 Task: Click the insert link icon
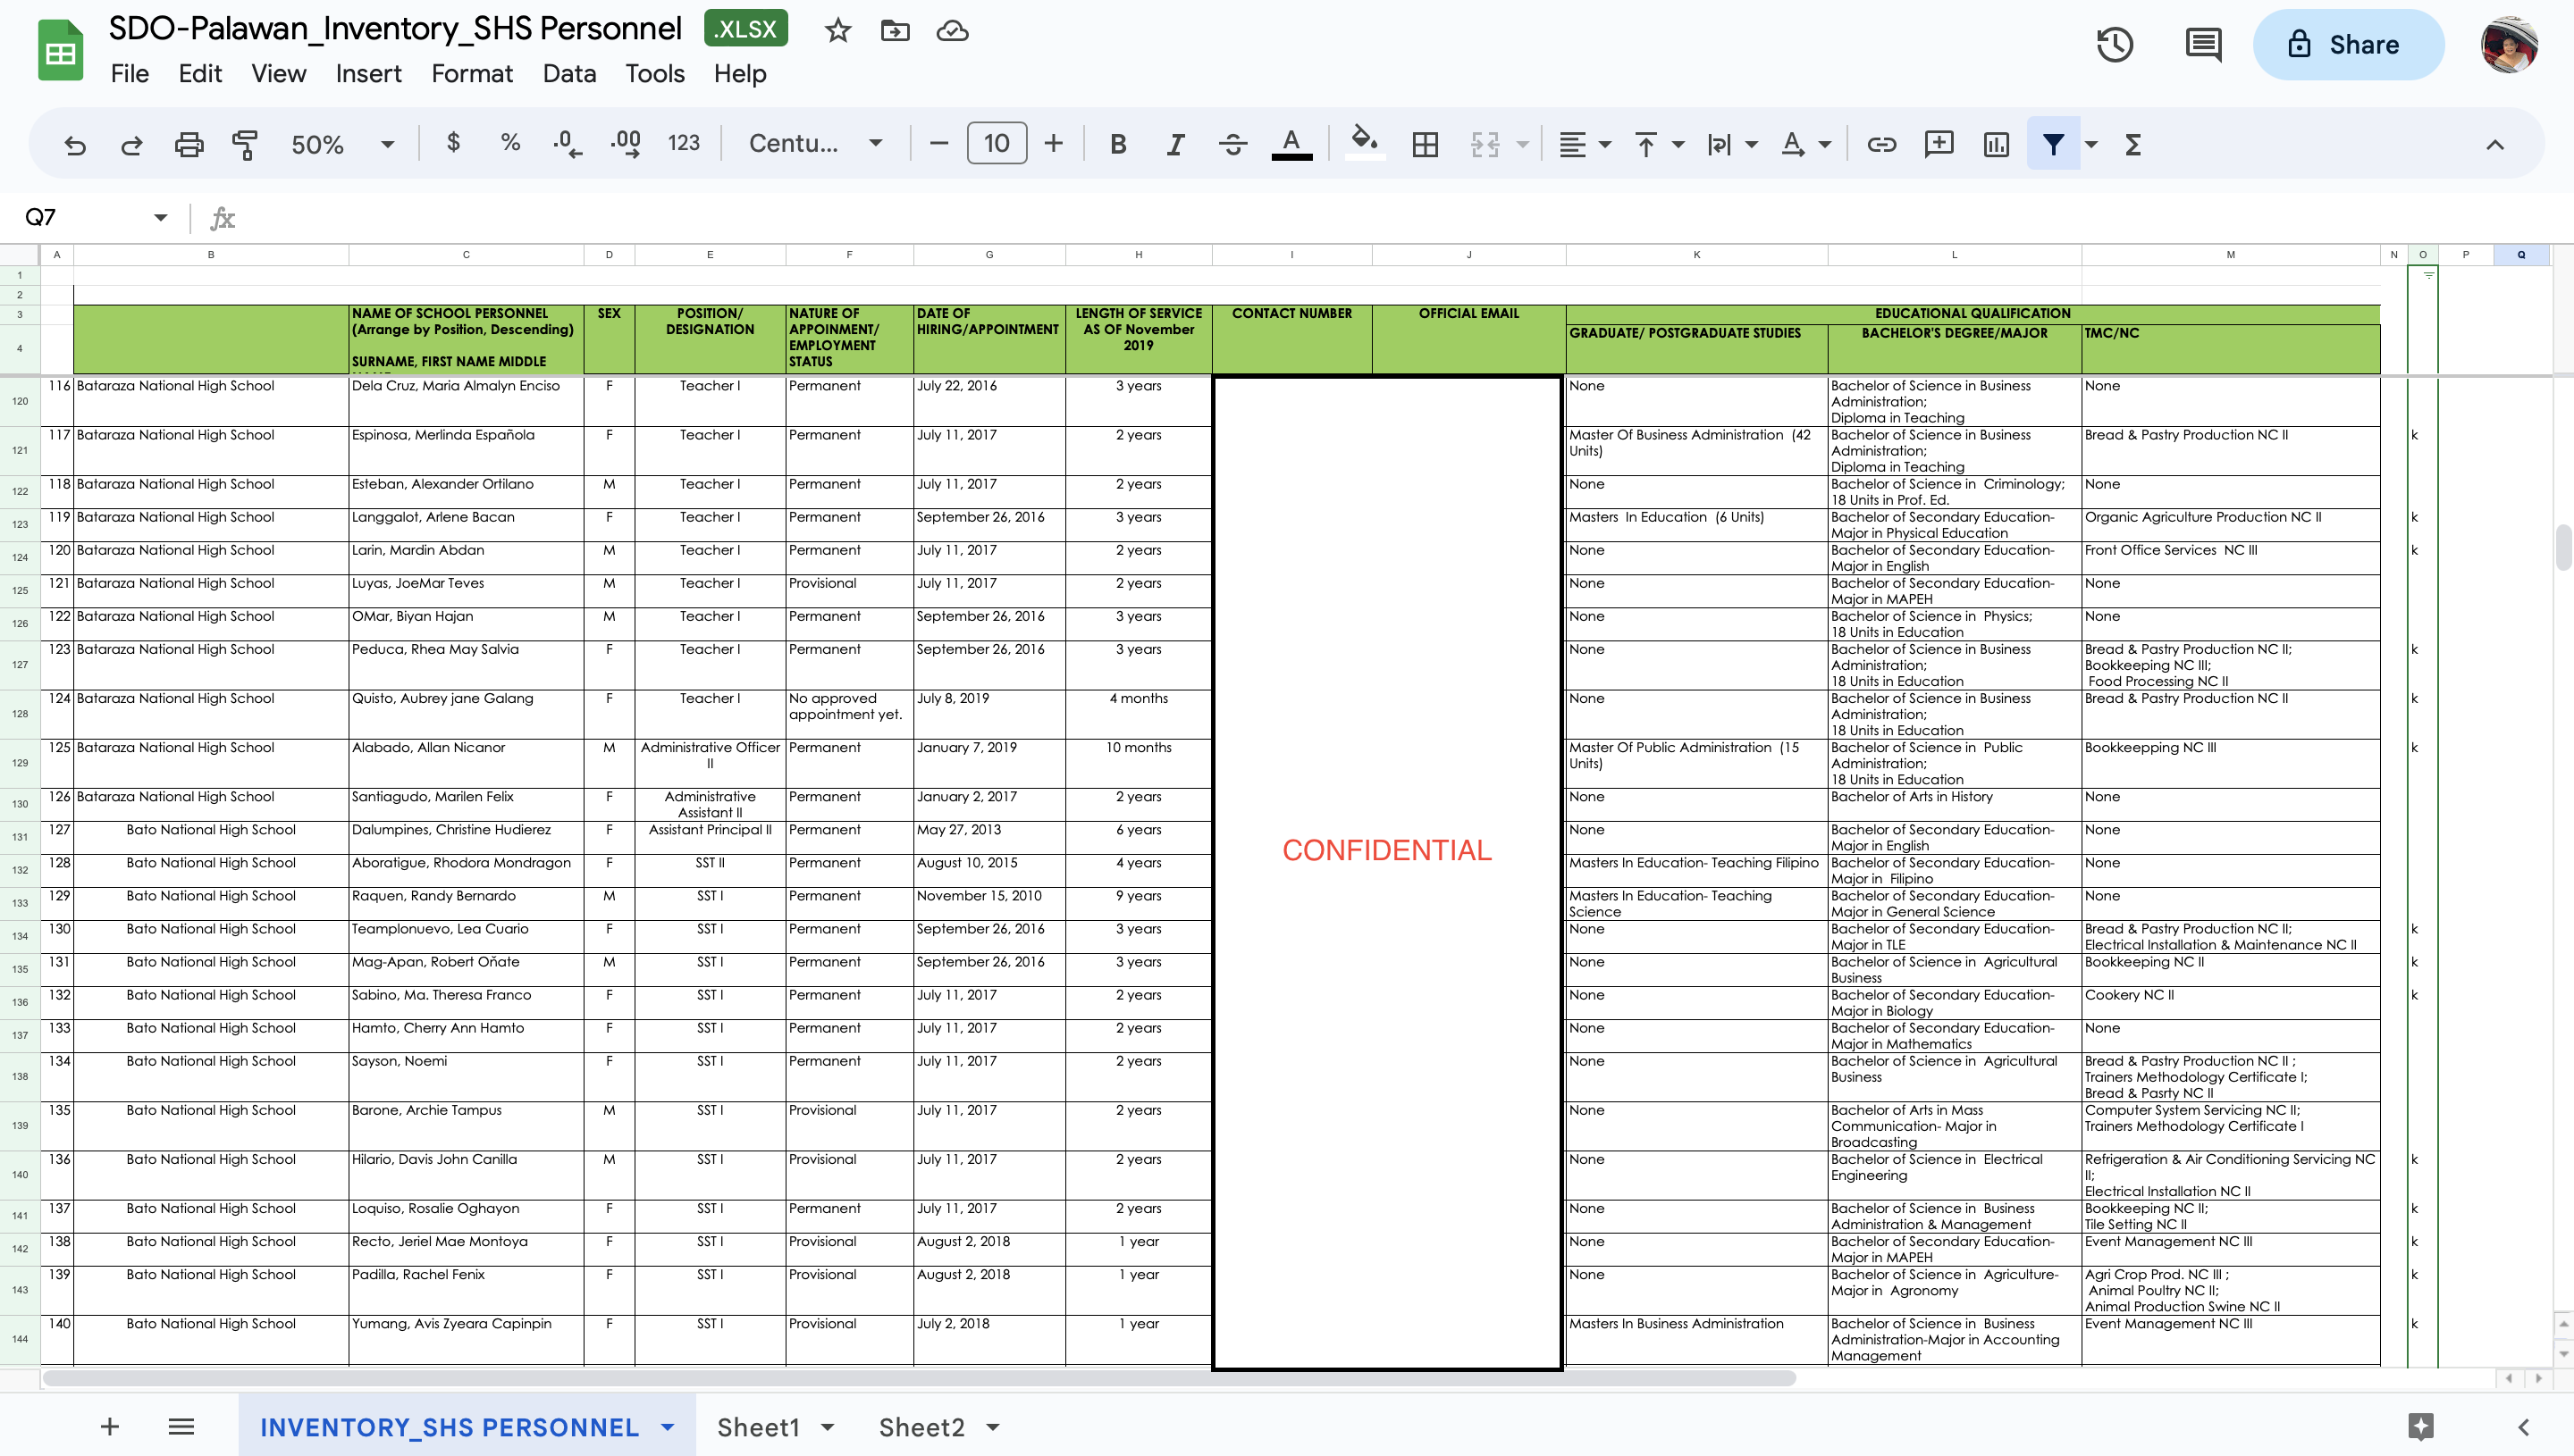(1880, 144)
